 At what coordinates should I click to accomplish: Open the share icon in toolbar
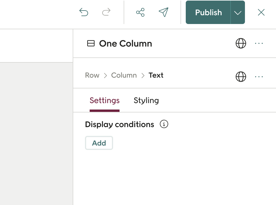[x=140, y=12]
